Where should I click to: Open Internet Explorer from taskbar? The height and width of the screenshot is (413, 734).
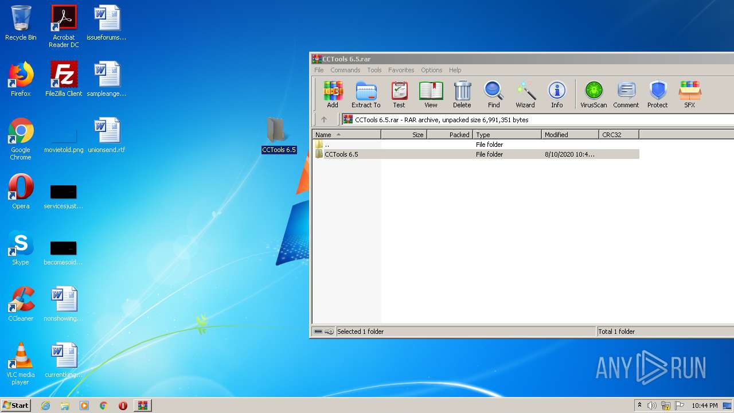click(45, 406)
